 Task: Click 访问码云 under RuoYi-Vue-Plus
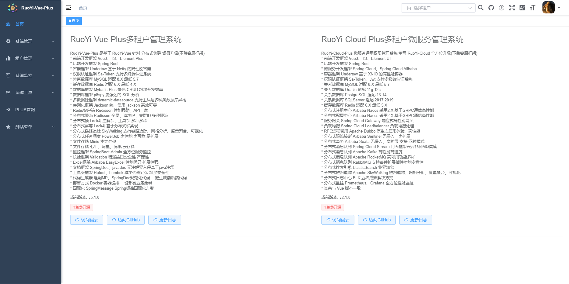click(87, 220)
